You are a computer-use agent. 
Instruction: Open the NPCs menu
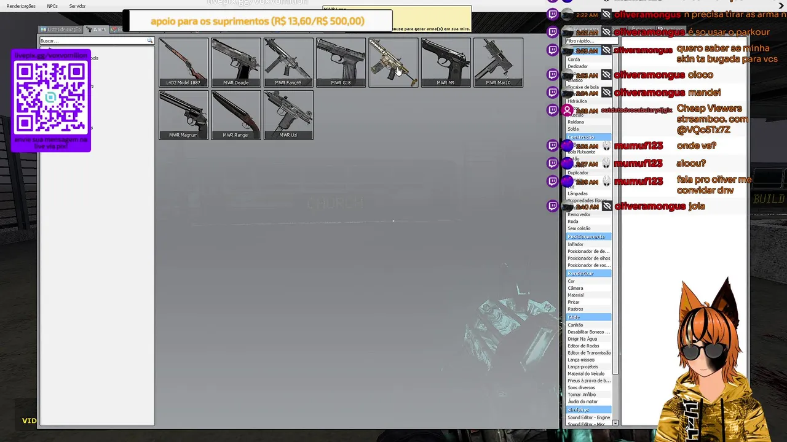pyautogui.click(x=52, y=6)
